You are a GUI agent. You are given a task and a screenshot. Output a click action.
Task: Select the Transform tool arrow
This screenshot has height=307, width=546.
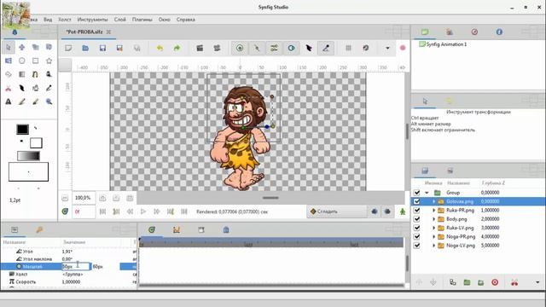coord(9,47)
